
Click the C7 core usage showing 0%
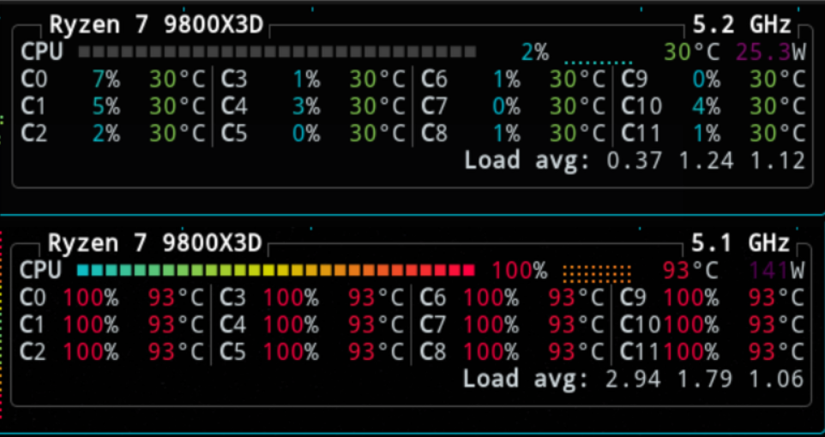point(507,107)
